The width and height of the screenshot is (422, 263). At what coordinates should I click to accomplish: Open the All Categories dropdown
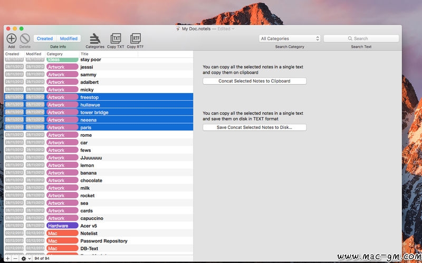point(290,38)
